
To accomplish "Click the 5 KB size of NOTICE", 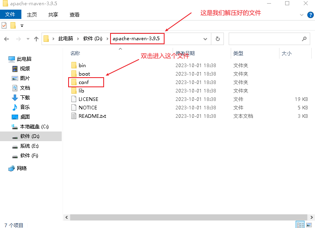I will point(303,107).
